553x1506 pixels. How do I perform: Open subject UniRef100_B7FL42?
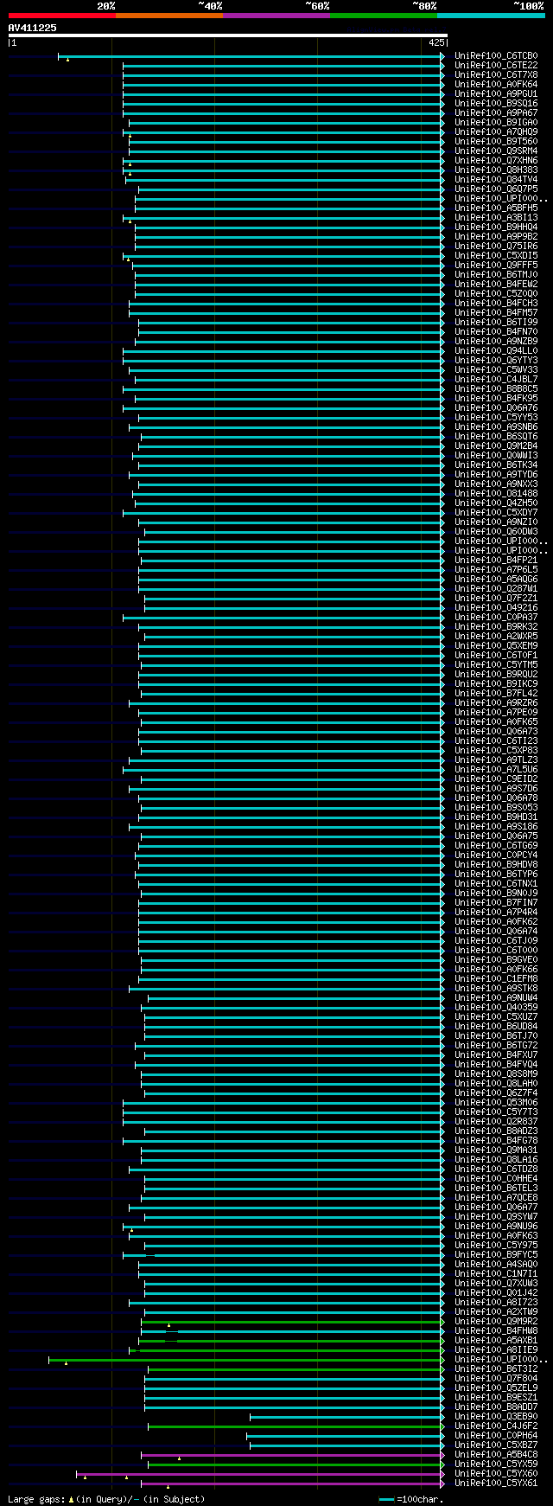coord(496,694)
